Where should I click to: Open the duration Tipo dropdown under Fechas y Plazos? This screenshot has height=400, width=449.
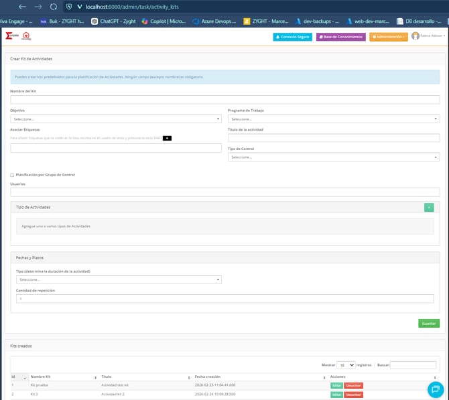click(x=119, y=279)
